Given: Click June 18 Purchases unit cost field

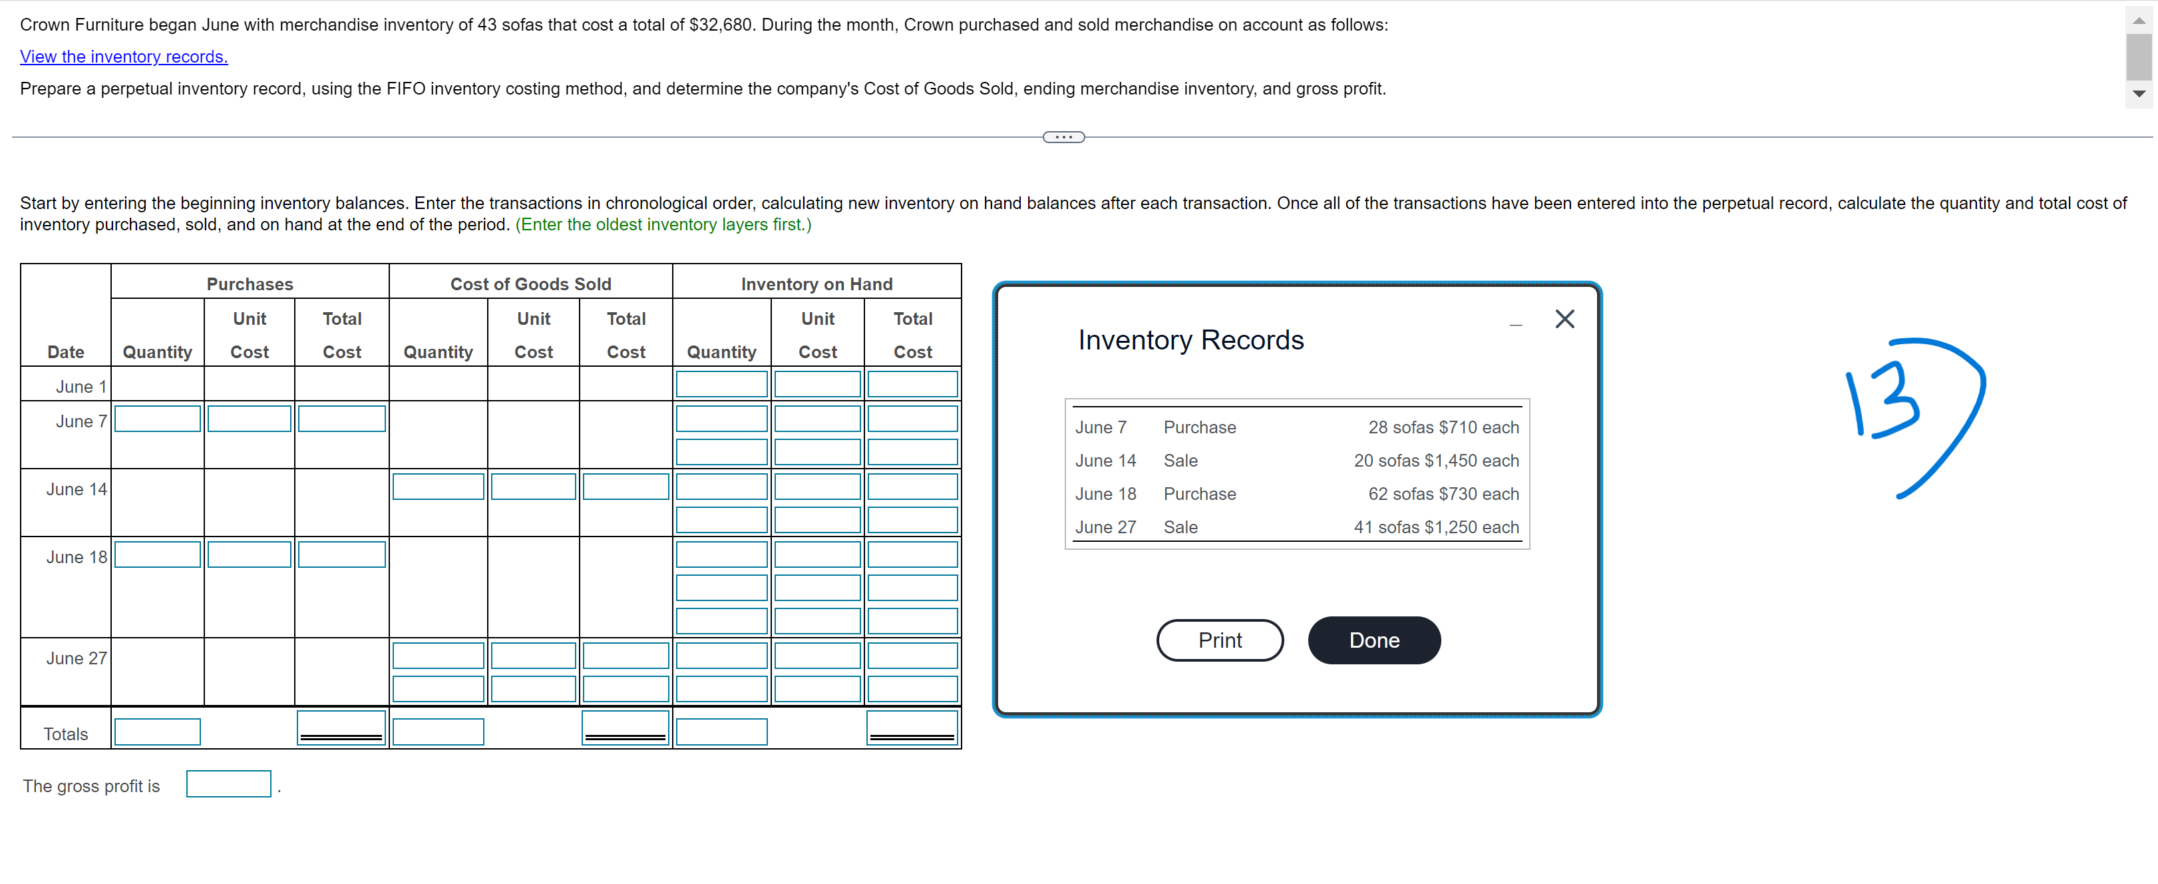Looking at the screenshot, I should (250, 554).
